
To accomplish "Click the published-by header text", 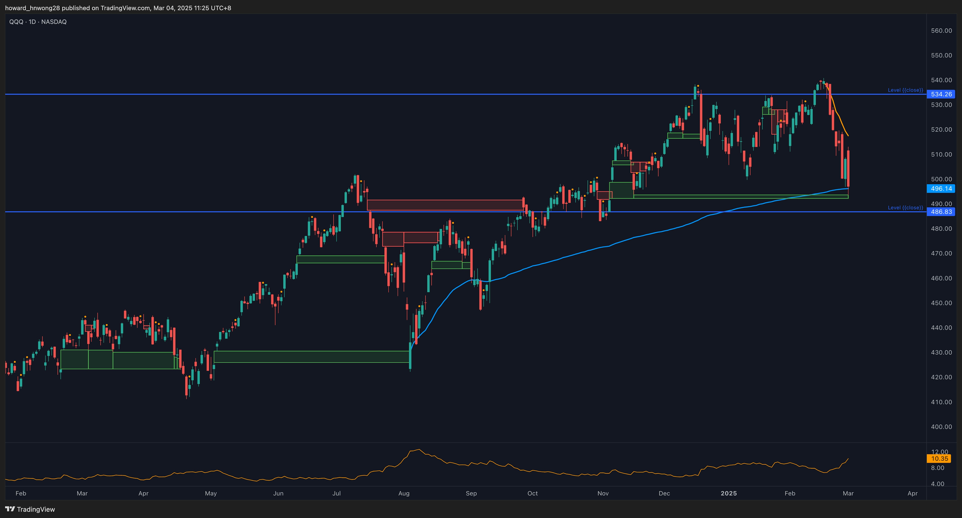I will [118, 8].
